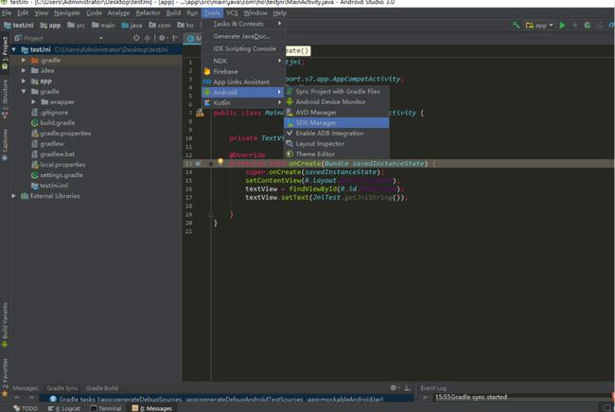The image size is (615, 412).
Task: Open the app run configuration dropdown
Action: pyautogui.click(x=539, y=26)
